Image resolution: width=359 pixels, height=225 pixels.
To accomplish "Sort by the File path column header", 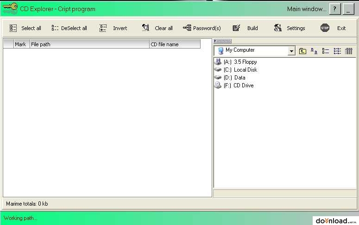I will click(89, 44).
